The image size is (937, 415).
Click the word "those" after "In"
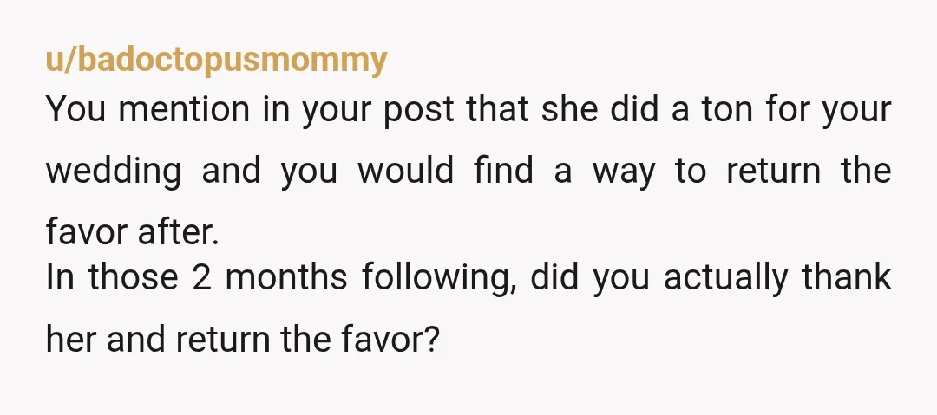tap(134, 278)
